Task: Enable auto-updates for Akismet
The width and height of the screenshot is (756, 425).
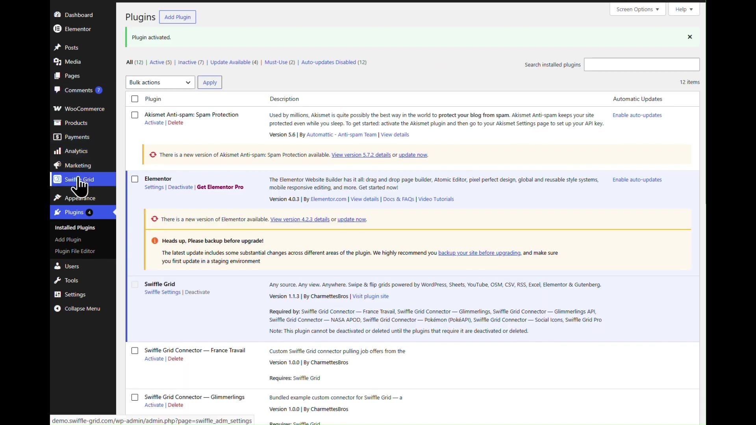Action: click(x=637, y=115)
